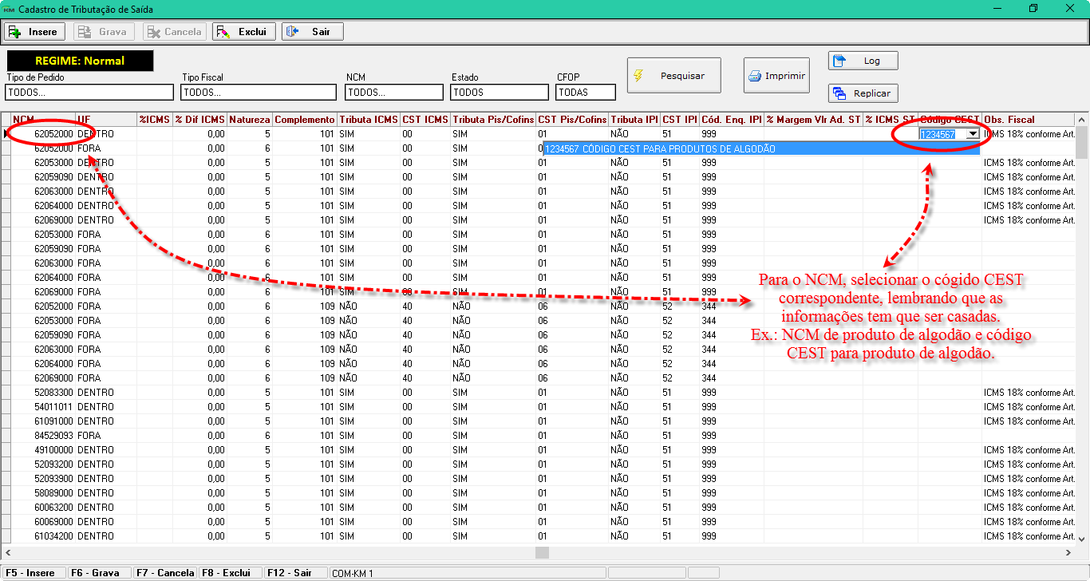Click the CST IPI column header
The width and height of the screenshot is (1090, 581).
pos(680,120)
